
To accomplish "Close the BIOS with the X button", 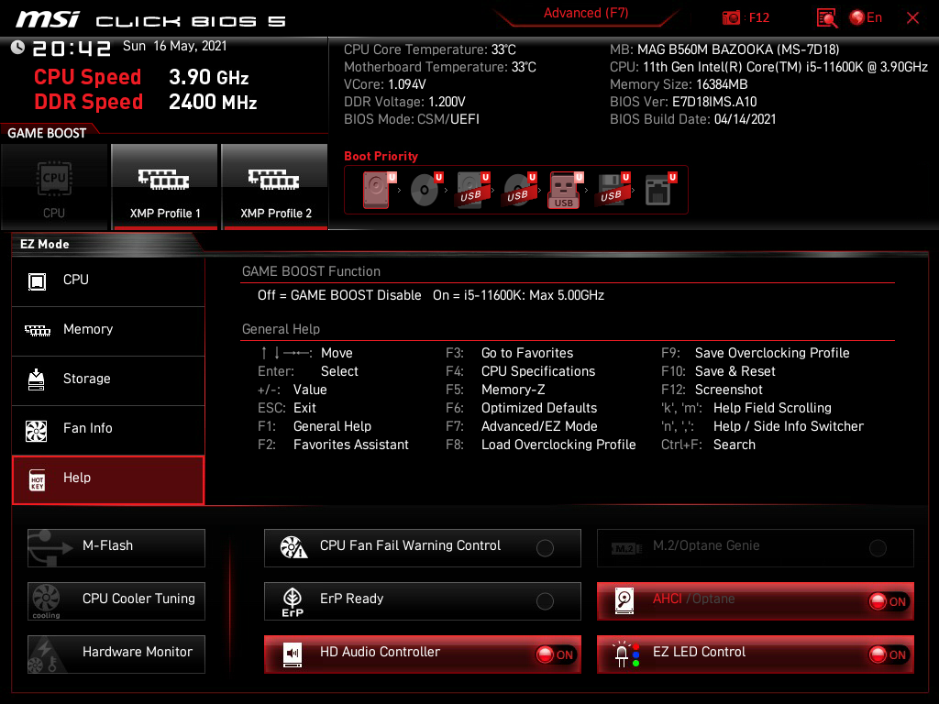I will coord(912,18).
